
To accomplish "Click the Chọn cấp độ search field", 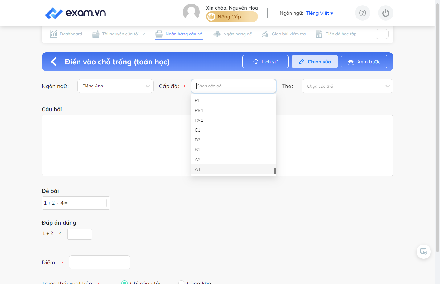I will coord(234,86).
